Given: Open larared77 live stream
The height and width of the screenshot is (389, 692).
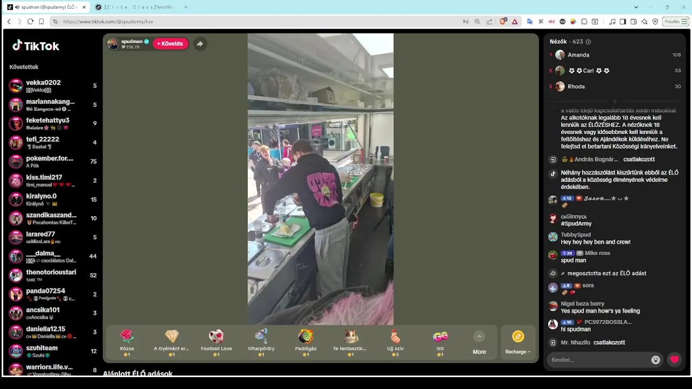Looking at the screenshot, I should click(x=54, y=237).
